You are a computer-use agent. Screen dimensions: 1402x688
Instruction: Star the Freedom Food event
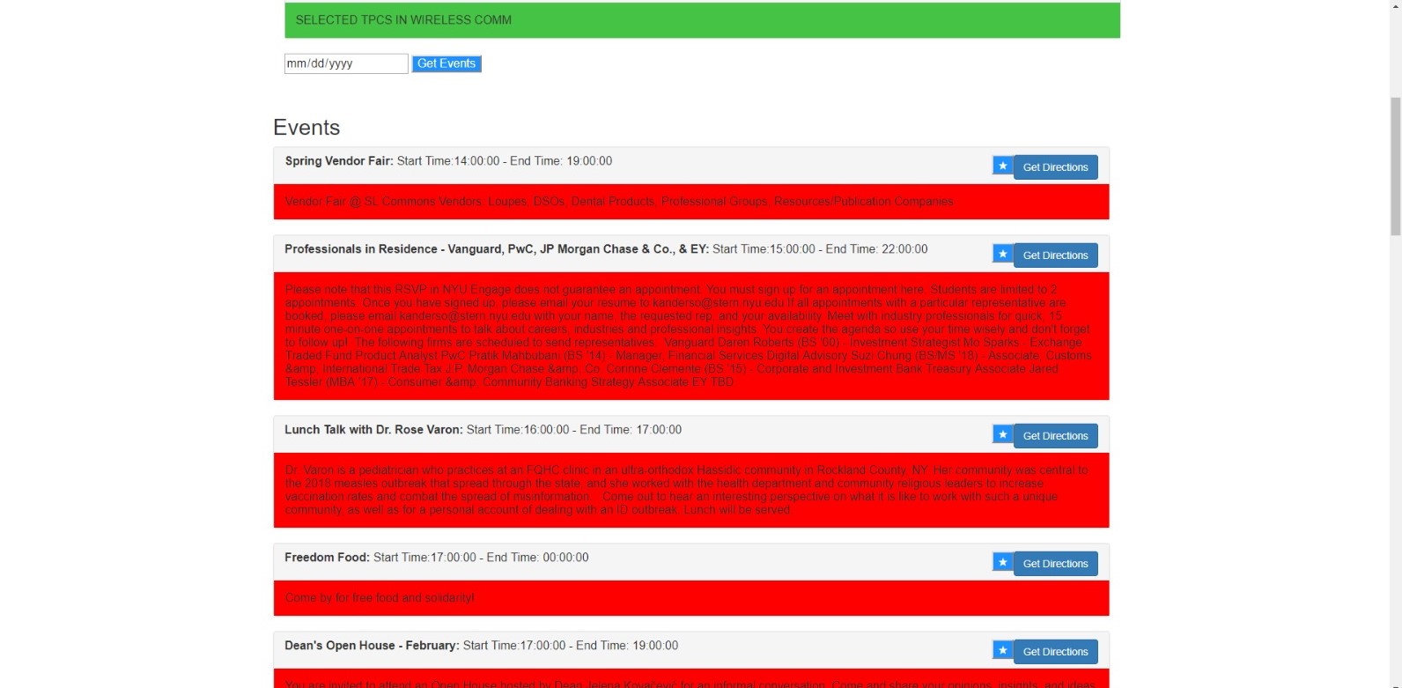1002,562
